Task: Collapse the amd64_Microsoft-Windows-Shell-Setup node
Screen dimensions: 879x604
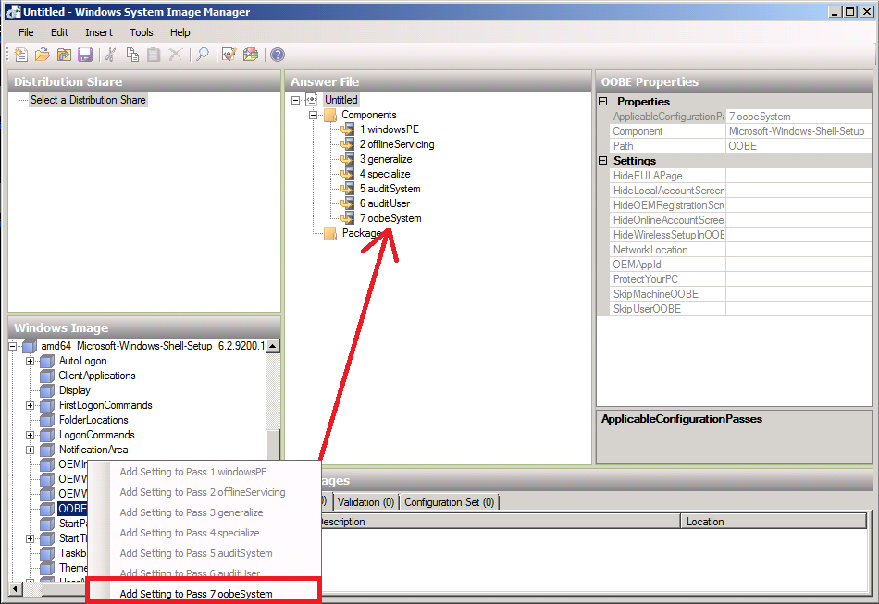Action: [12, 346]
